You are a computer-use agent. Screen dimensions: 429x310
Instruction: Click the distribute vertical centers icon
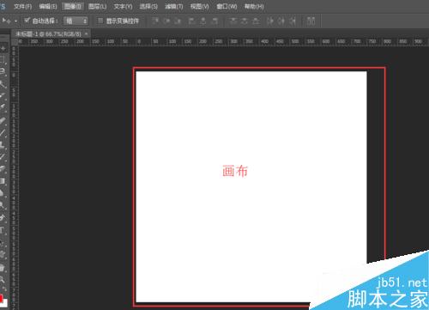[245, 21]
